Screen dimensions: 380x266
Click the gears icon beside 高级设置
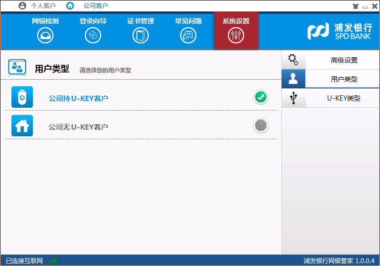(293, 60)
